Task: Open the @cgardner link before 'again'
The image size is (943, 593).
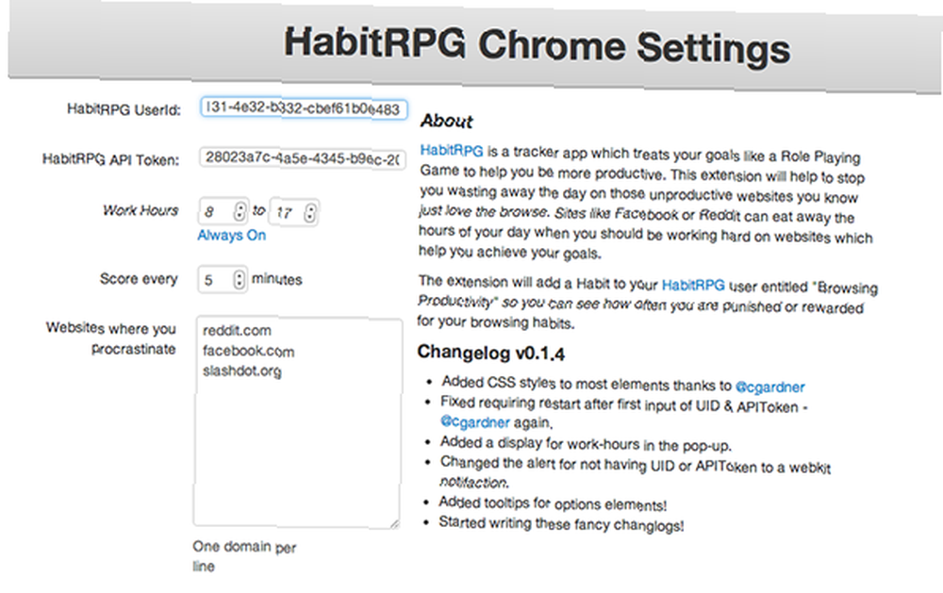Action: (475, 421)
